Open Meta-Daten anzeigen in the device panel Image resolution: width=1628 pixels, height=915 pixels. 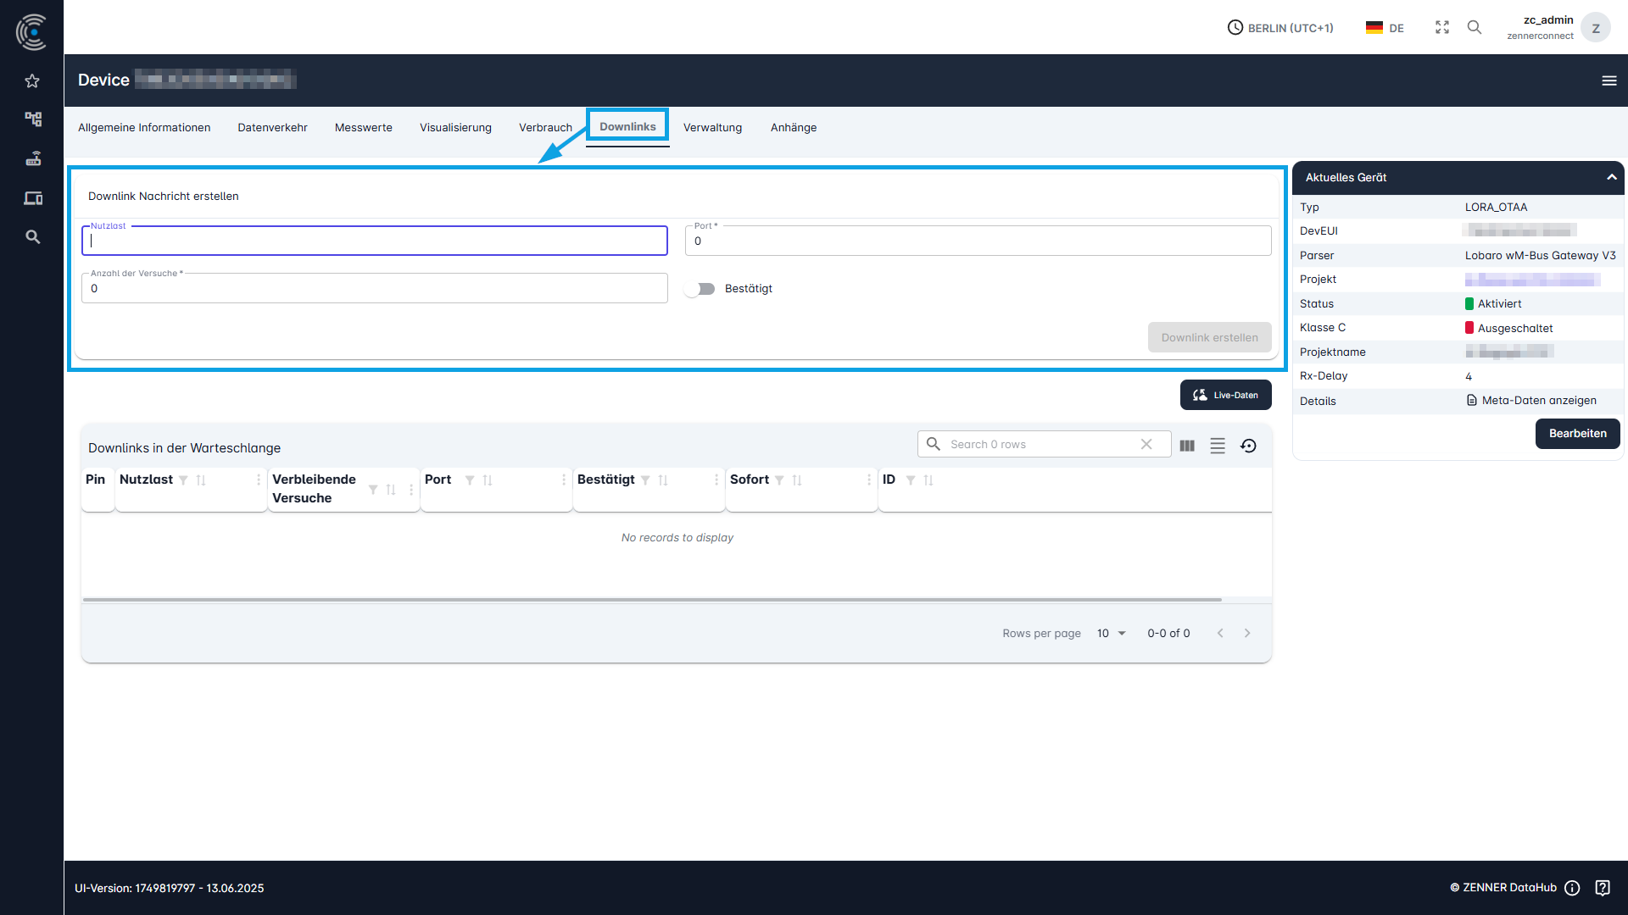pyautogui.click(x=1538, y=400)
